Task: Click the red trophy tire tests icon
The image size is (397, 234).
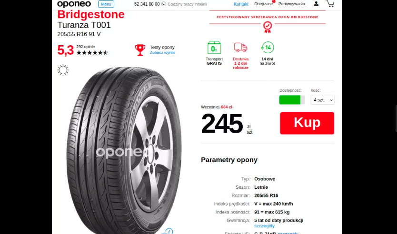Action: (140, 50)
